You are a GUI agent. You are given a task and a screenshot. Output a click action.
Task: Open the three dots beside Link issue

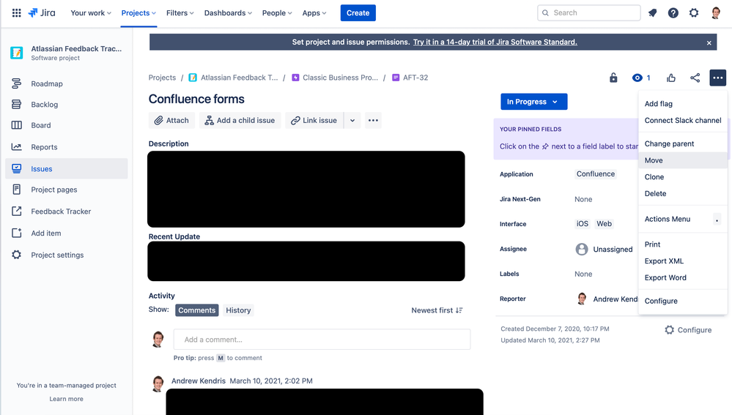[x=373, y=120]
